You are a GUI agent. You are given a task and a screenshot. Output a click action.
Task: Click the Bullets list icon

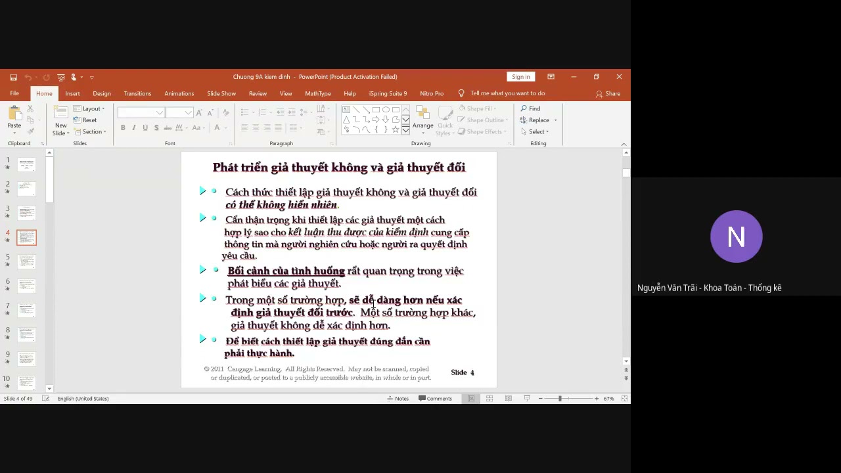coord(244,112)
